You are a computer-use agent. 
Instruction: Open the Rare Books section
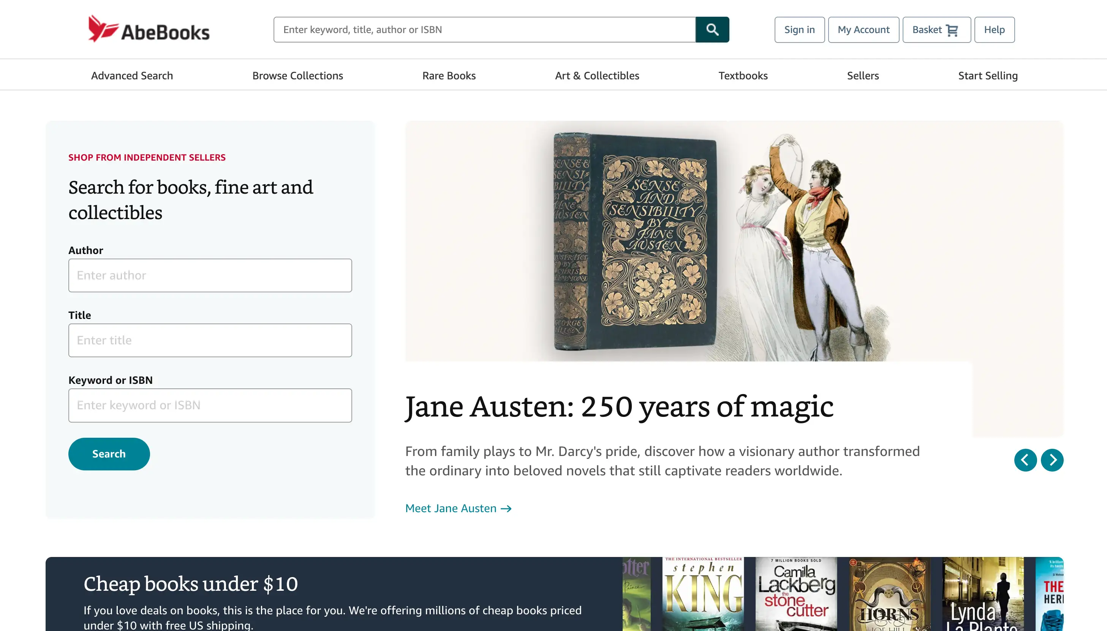click(x=449, y=76)
